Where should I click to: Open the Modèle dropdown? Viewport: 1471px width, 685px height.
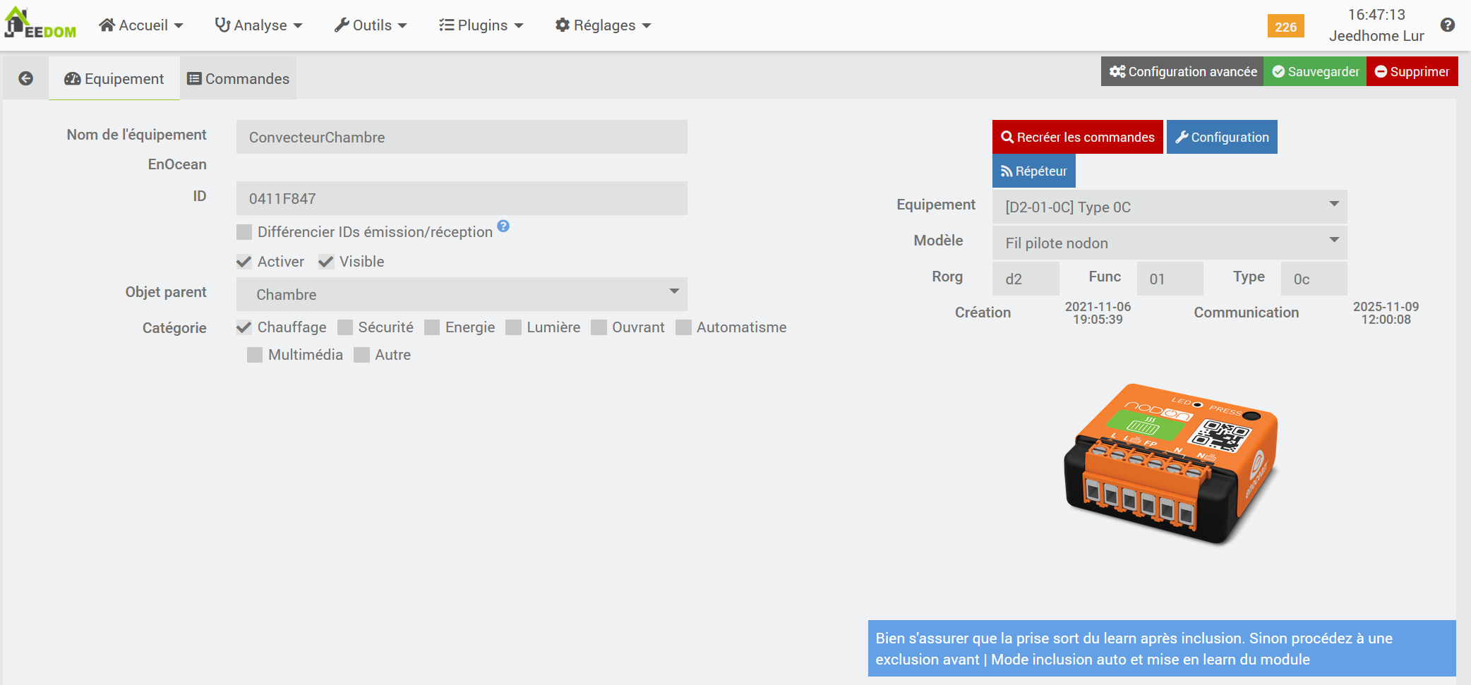(1170, 243)
